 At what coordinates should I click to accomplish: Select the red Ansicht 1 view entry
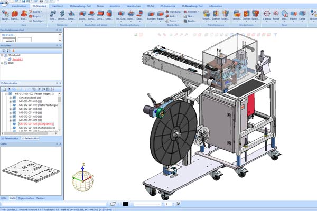tap(17, 59)
